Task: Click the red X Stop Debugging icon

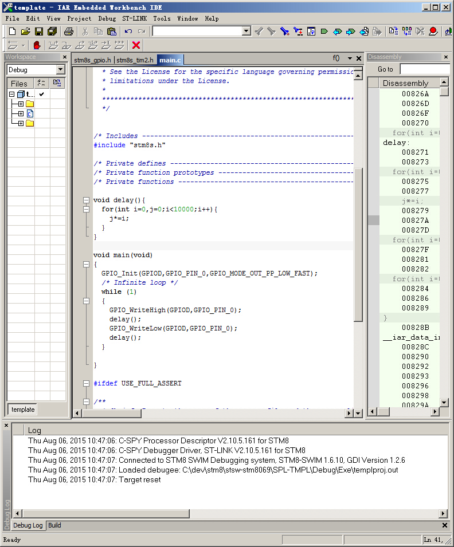Action: [x=136, y=45]
